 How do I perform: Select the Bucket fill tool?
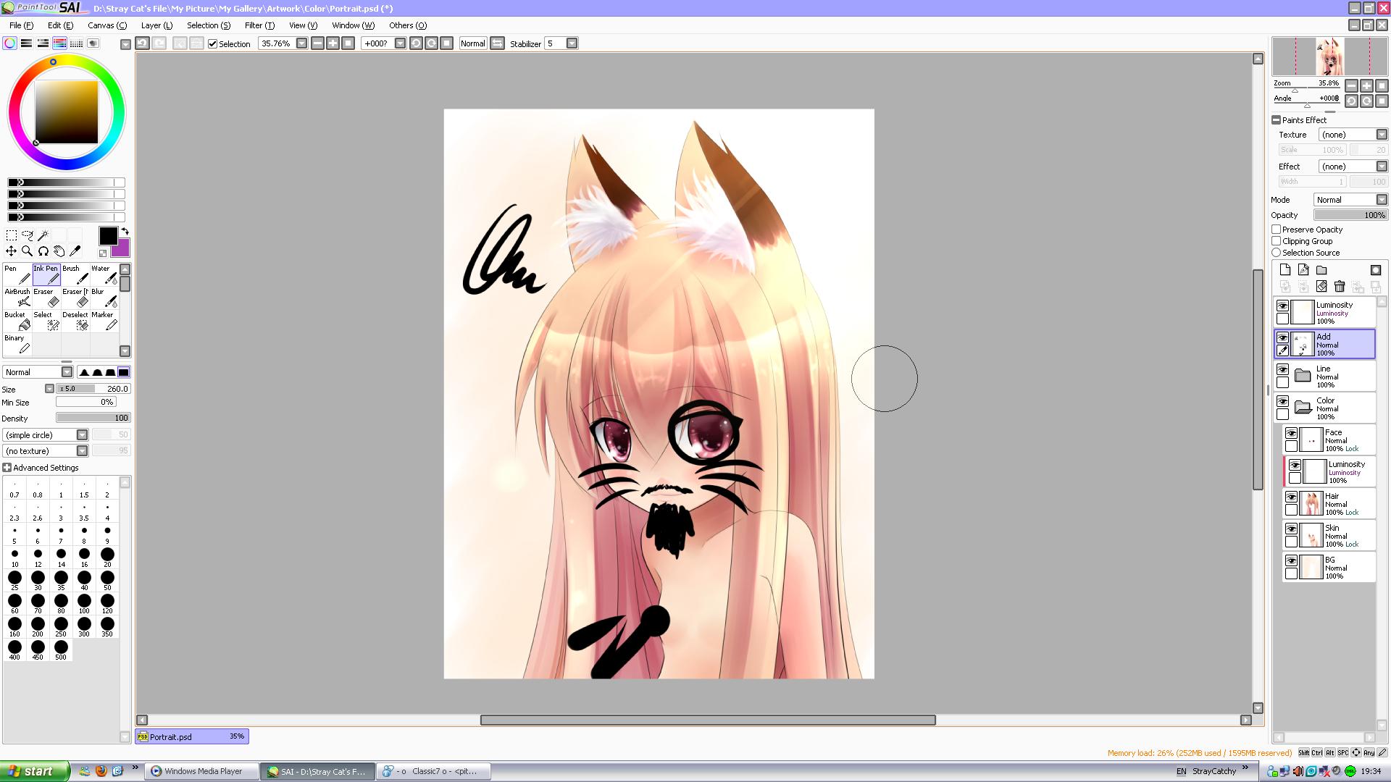click(17, 321)
